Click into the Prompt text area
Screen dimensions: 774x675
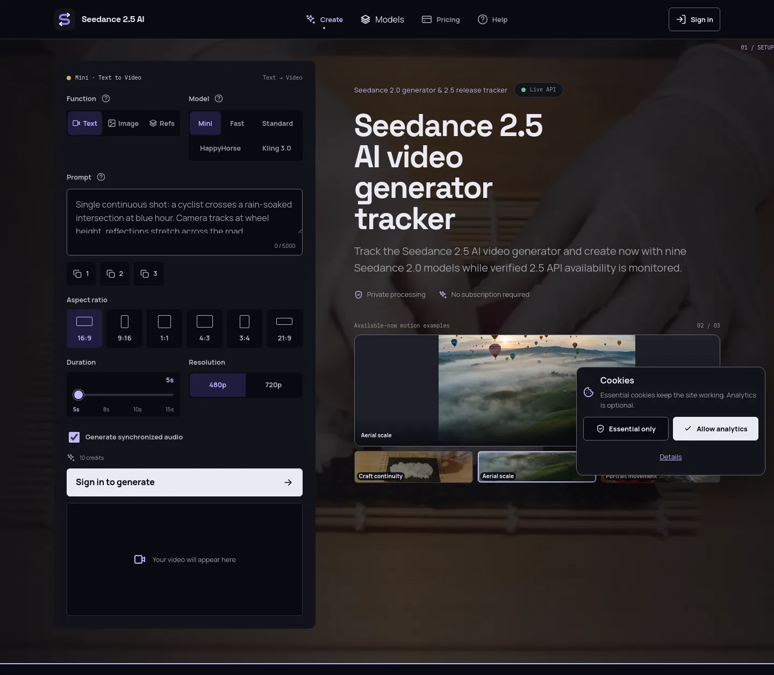(184, 222)
